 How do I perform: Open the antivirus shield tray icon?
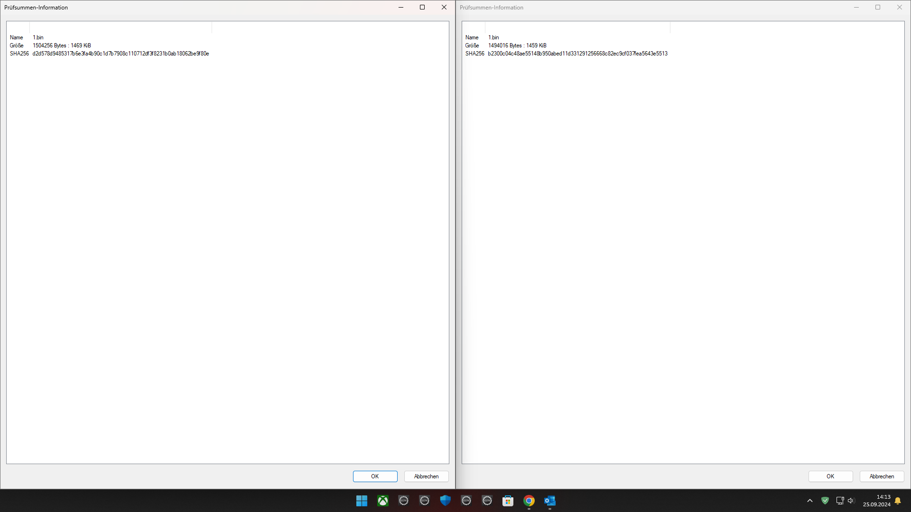(825, 501)
